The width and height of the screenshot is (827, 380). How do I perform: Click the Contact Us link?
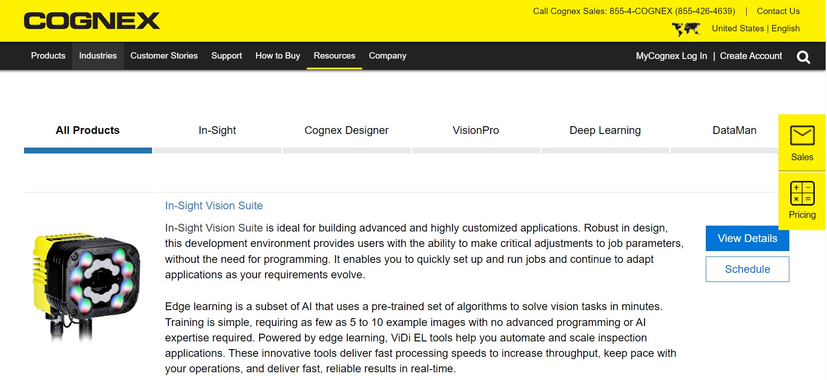pyautogui.click(x=778, y=11)
